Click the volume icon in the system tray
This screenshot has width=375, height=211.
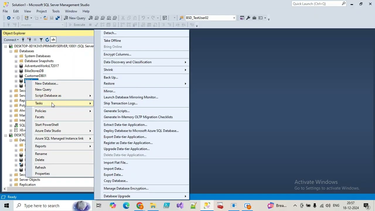click(328, 205)
